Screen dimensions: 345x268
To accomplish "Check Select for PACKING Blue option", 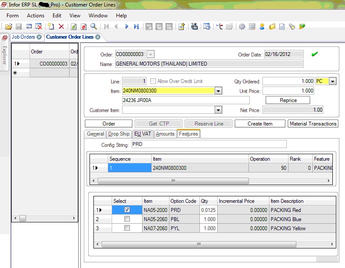I will click(x=127, y=219).
